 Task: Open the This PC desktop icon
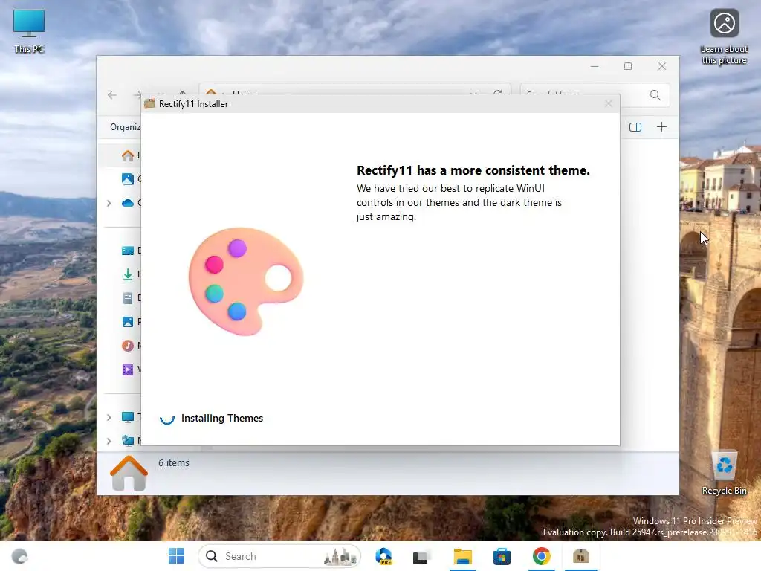pyautogui.click(x=29, y=31)
